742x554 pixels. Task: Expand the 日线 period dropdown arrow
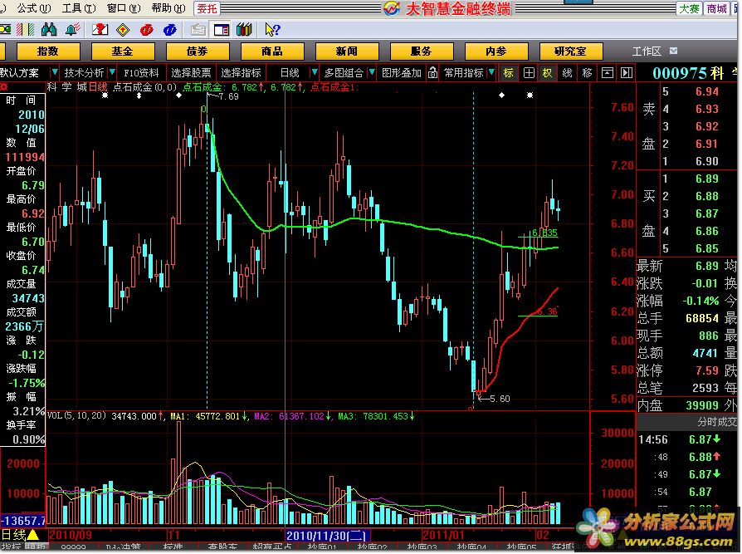(x=313, y=73)
